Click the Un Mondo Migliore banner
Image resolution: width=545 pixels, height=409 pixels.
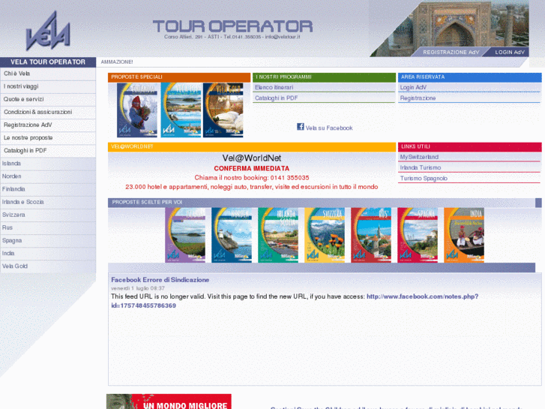point(169,401)
